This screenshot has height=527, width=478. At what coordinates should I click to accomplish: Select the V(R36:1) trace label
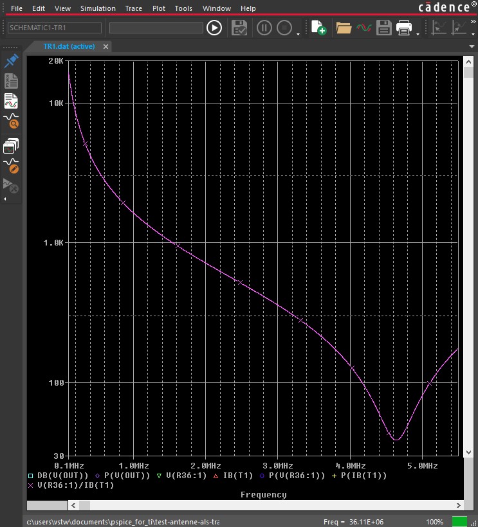coord(186,476)
